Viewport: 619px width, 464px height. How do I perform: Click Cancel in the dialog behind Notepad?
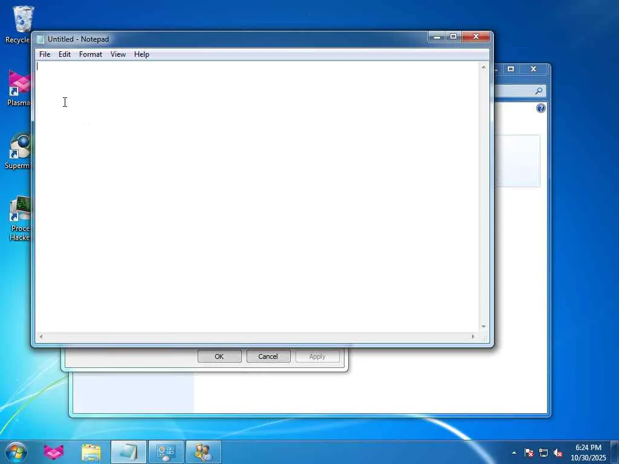point(268,356)
